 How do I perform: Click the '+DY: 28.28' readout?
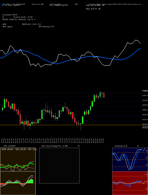point(20,149)
